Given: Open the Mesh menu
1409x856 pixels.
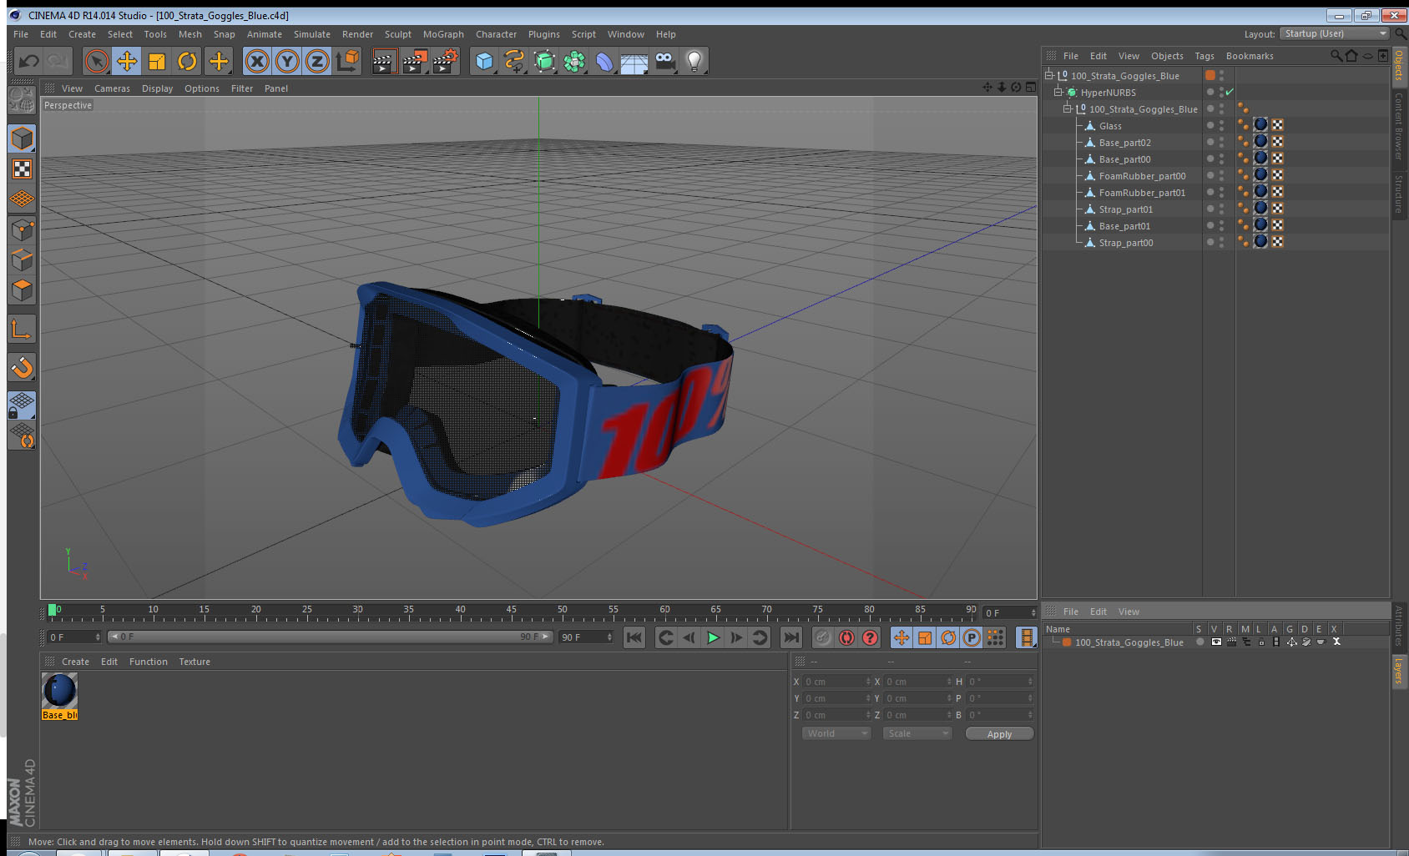Looking at the screenshot, I should tap(189, 34).
